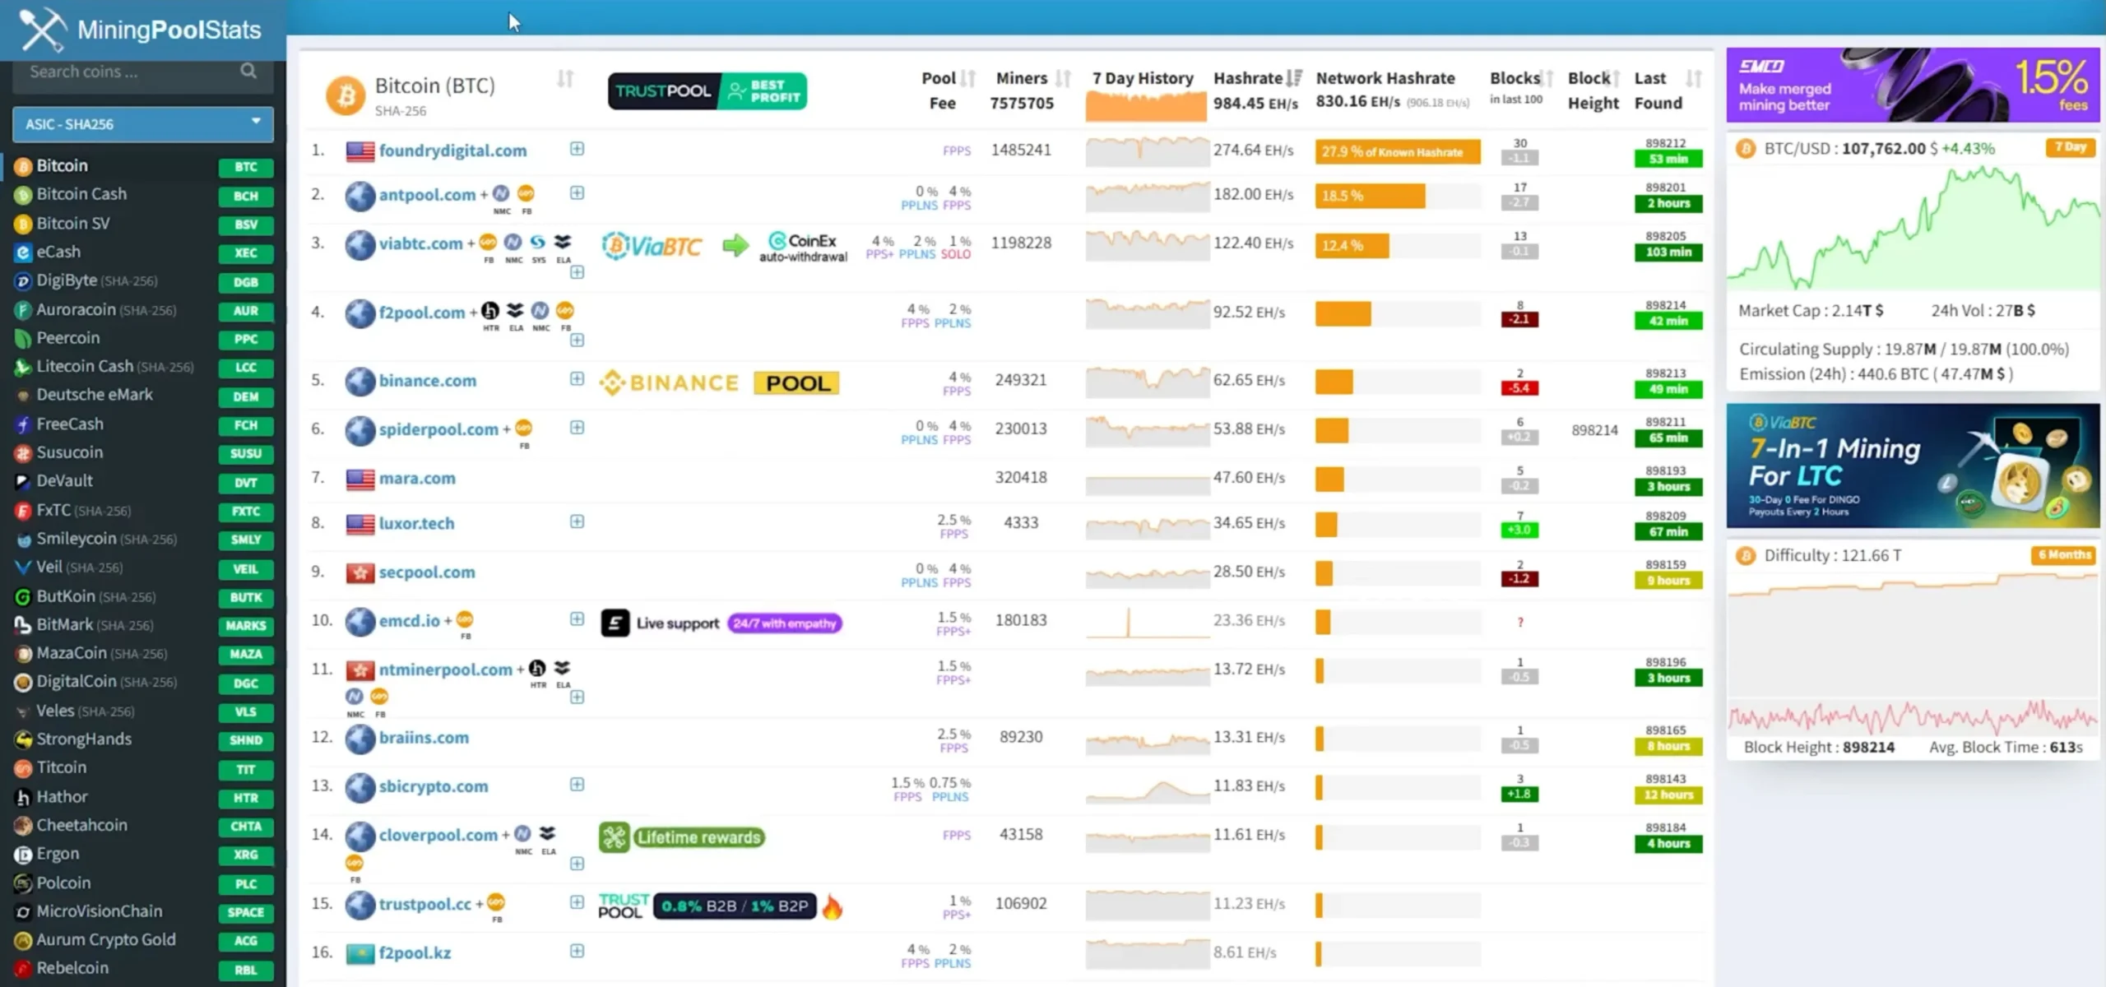This screenshot has height=987, width=2106.
Task: Click the foundrydigital.com 27.9 % known hashrate bar
Action: coord(1398,152)
